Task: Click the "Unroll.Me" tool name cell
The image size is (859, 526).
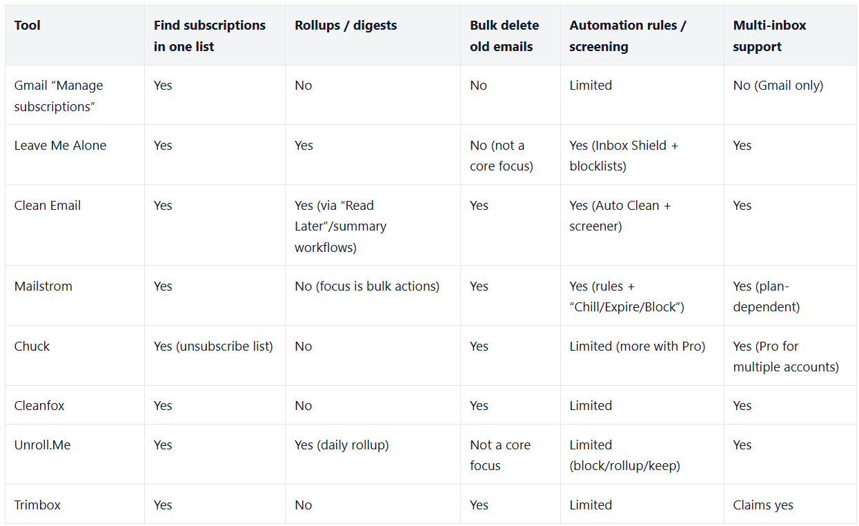Action: pos(42,445)
